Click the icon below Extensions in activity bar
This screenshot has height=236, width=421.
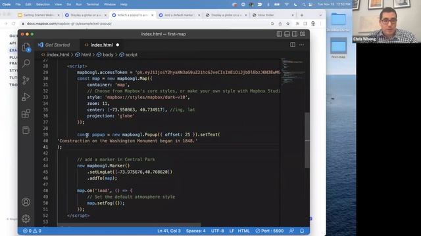pos(26,130)
